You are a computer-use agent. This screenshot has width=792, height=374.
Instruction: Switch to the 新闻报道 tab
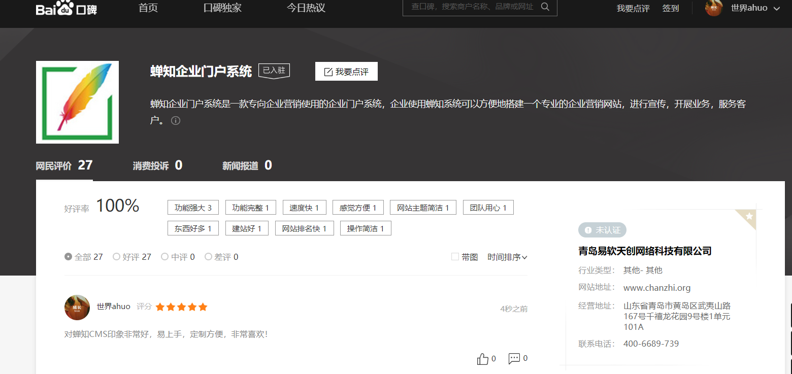click(247, 165)
